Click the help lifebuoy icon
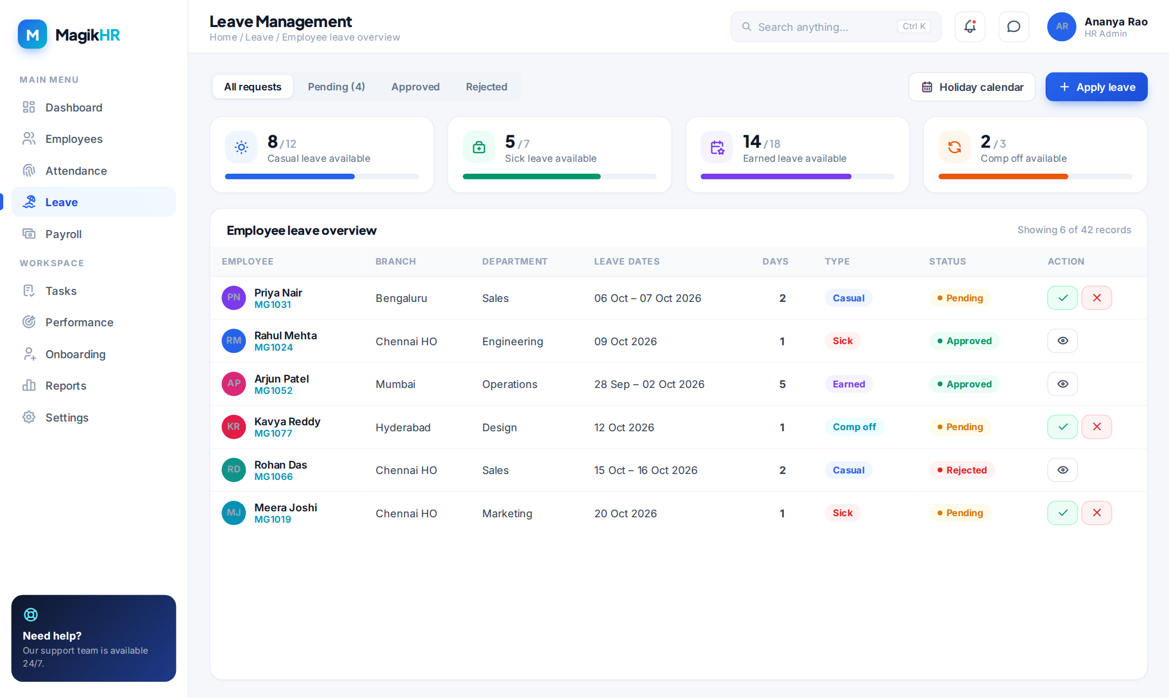The image size is (1169, 698). tap(31, 615)
